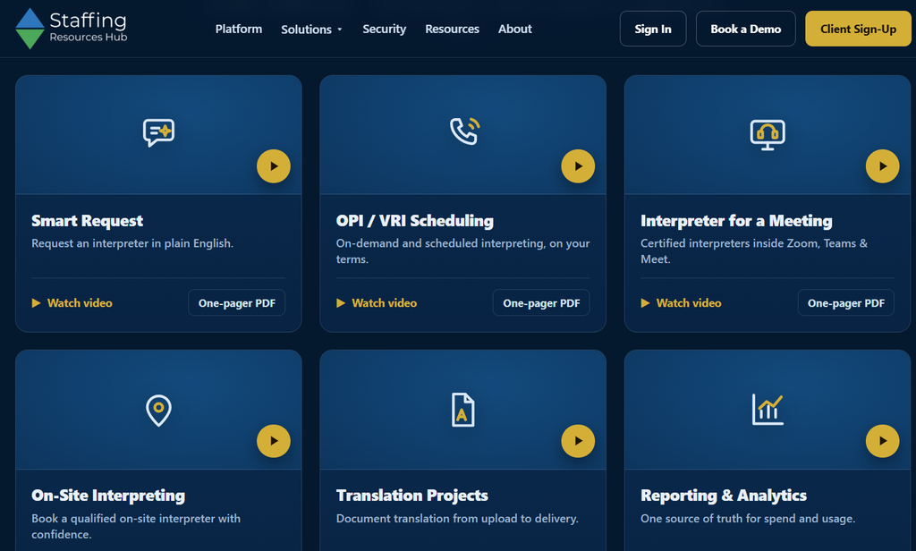Open Smart Request One-pager PDF

tap(236, 302)
